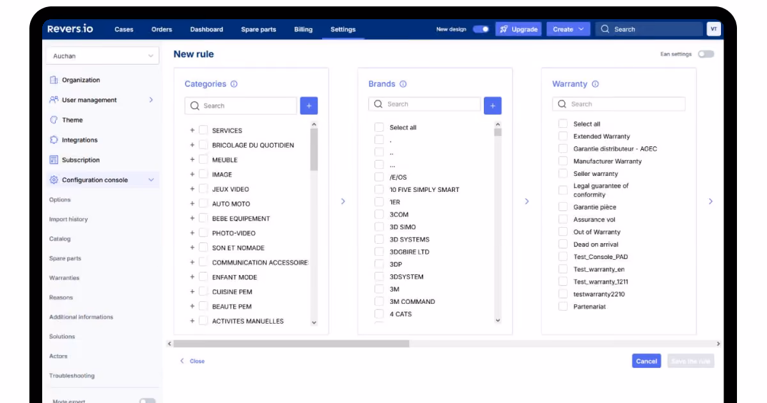767x403 pixels.
Task: Click the Categories search field
Action: click(x=241, y=106)
